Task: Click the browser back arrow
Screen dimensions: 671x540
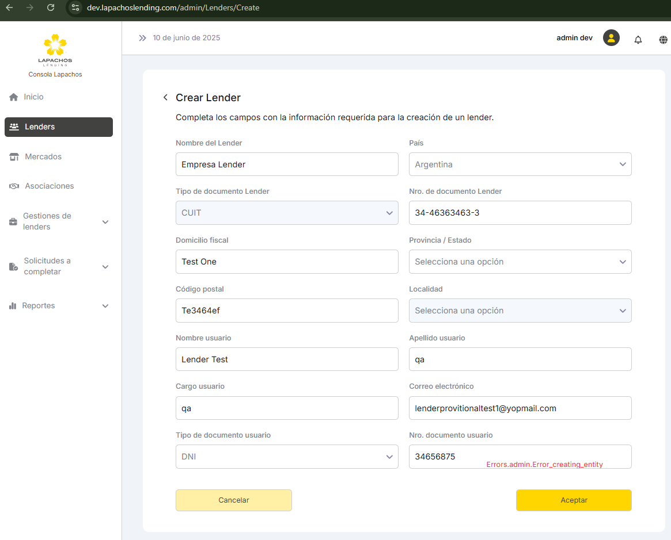Action: (x=9, y=7)
